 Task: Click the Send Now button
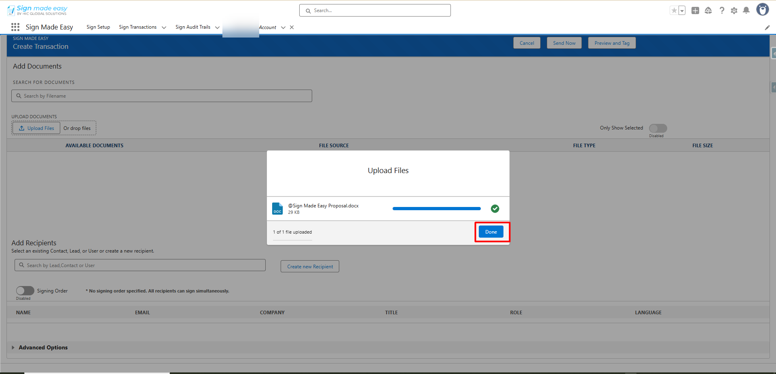pyautogui.click(x=564, y=43)
